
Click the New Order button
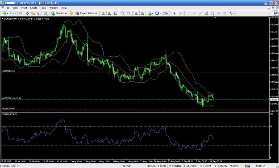point(59,13)
